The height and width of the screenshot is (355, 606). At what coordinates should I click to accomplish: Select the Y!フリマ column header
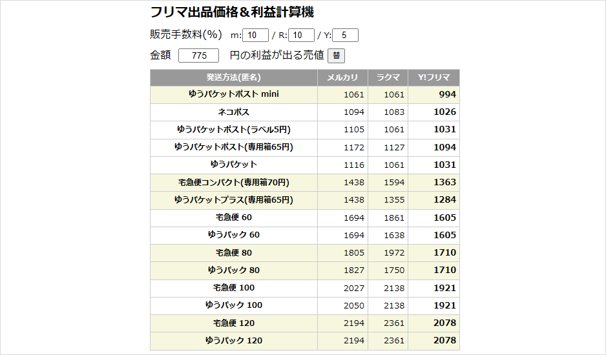[434, 77]
